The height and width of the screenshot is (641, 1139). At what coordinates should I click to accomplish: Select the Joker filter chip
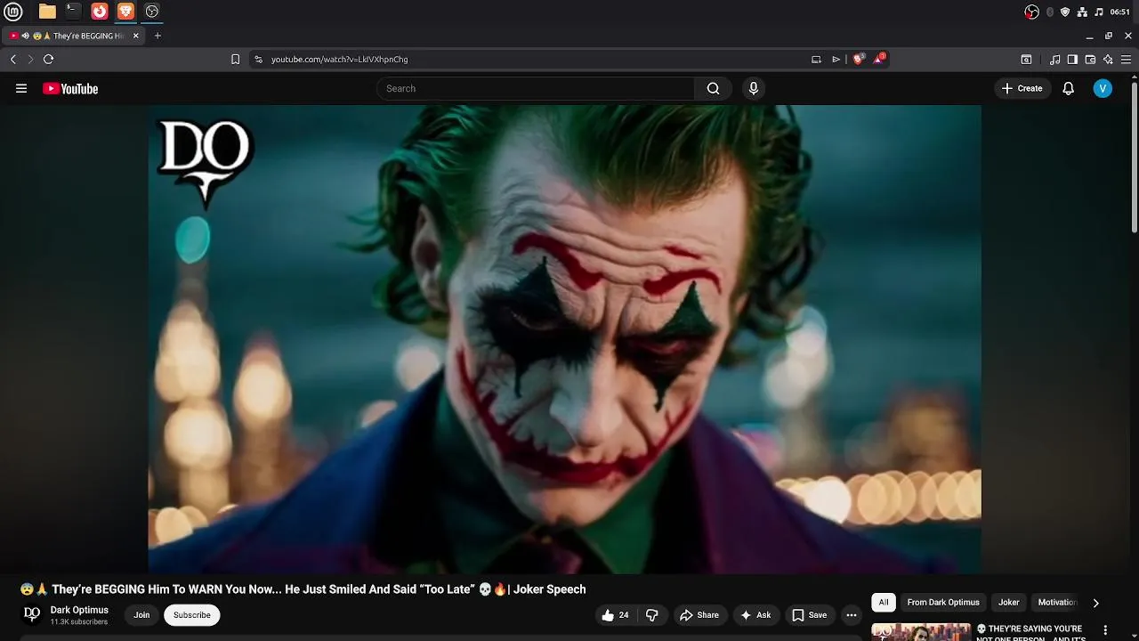coord(1009,603)
